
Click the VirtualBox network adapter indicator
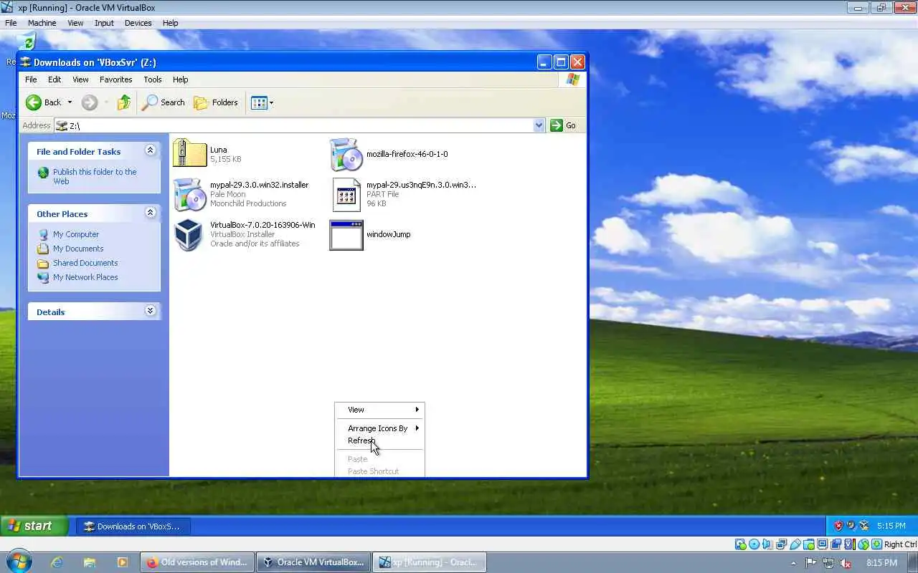pos(781,544)
